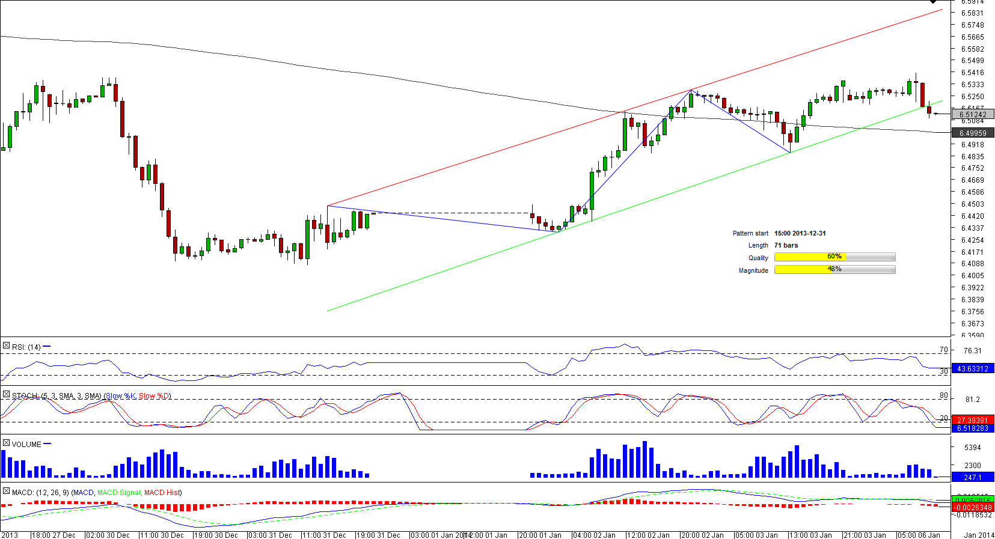This screenshot has width=995, height=539.
Task: Click the RSI blue line legend marker
Action: click(x=47, y=347)
